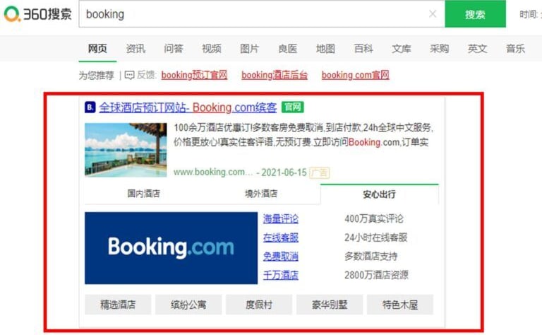
Task: Click the 缤纷公寓 button
Action: pos(188,305)
